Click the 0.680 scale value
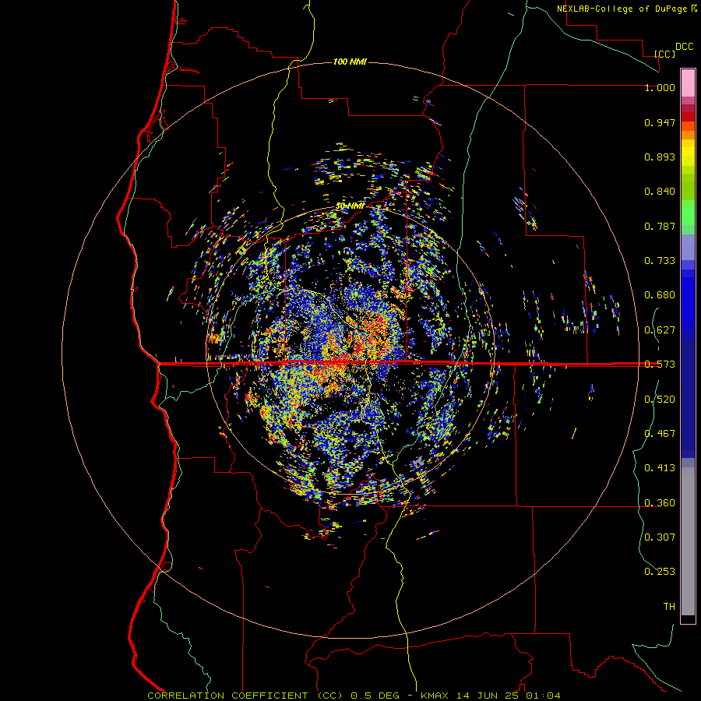Image resolution: width=701 pixels, height=701 pixels. (660, 295)
